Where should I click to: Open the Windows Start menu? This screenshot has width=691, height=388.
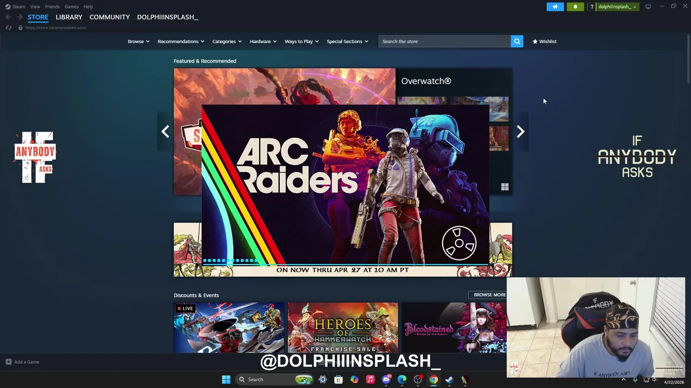(x=226, y=379)
